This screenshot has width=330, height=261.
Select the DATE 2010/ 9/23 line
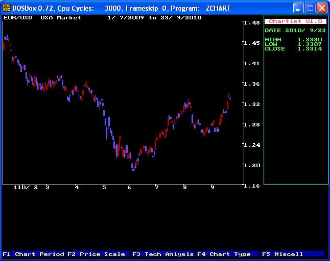coord(293,30)
